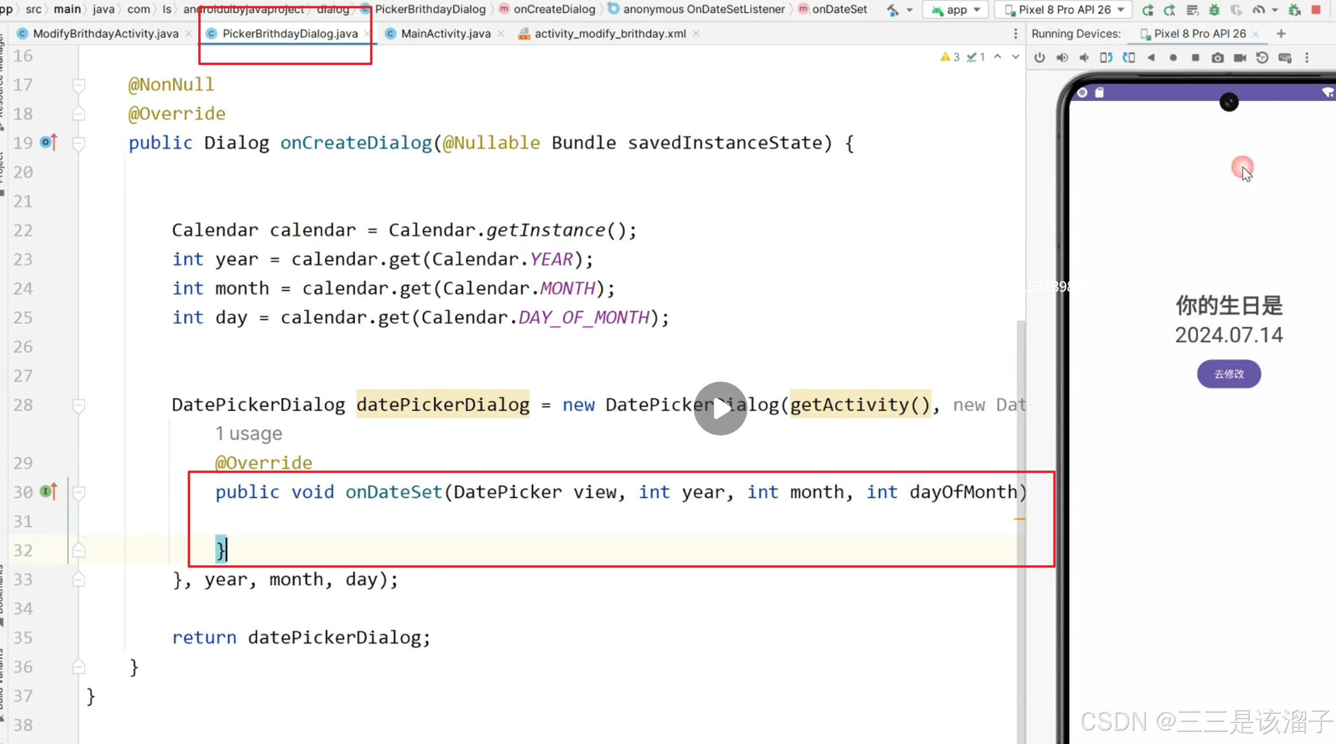Click the Rerun app icon

(1147, 10)
